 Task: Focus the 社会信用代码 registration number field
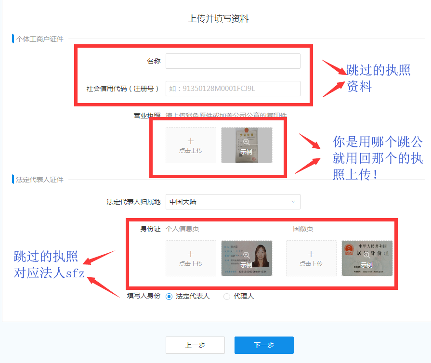pyautogui.click(x=233, y=89)
